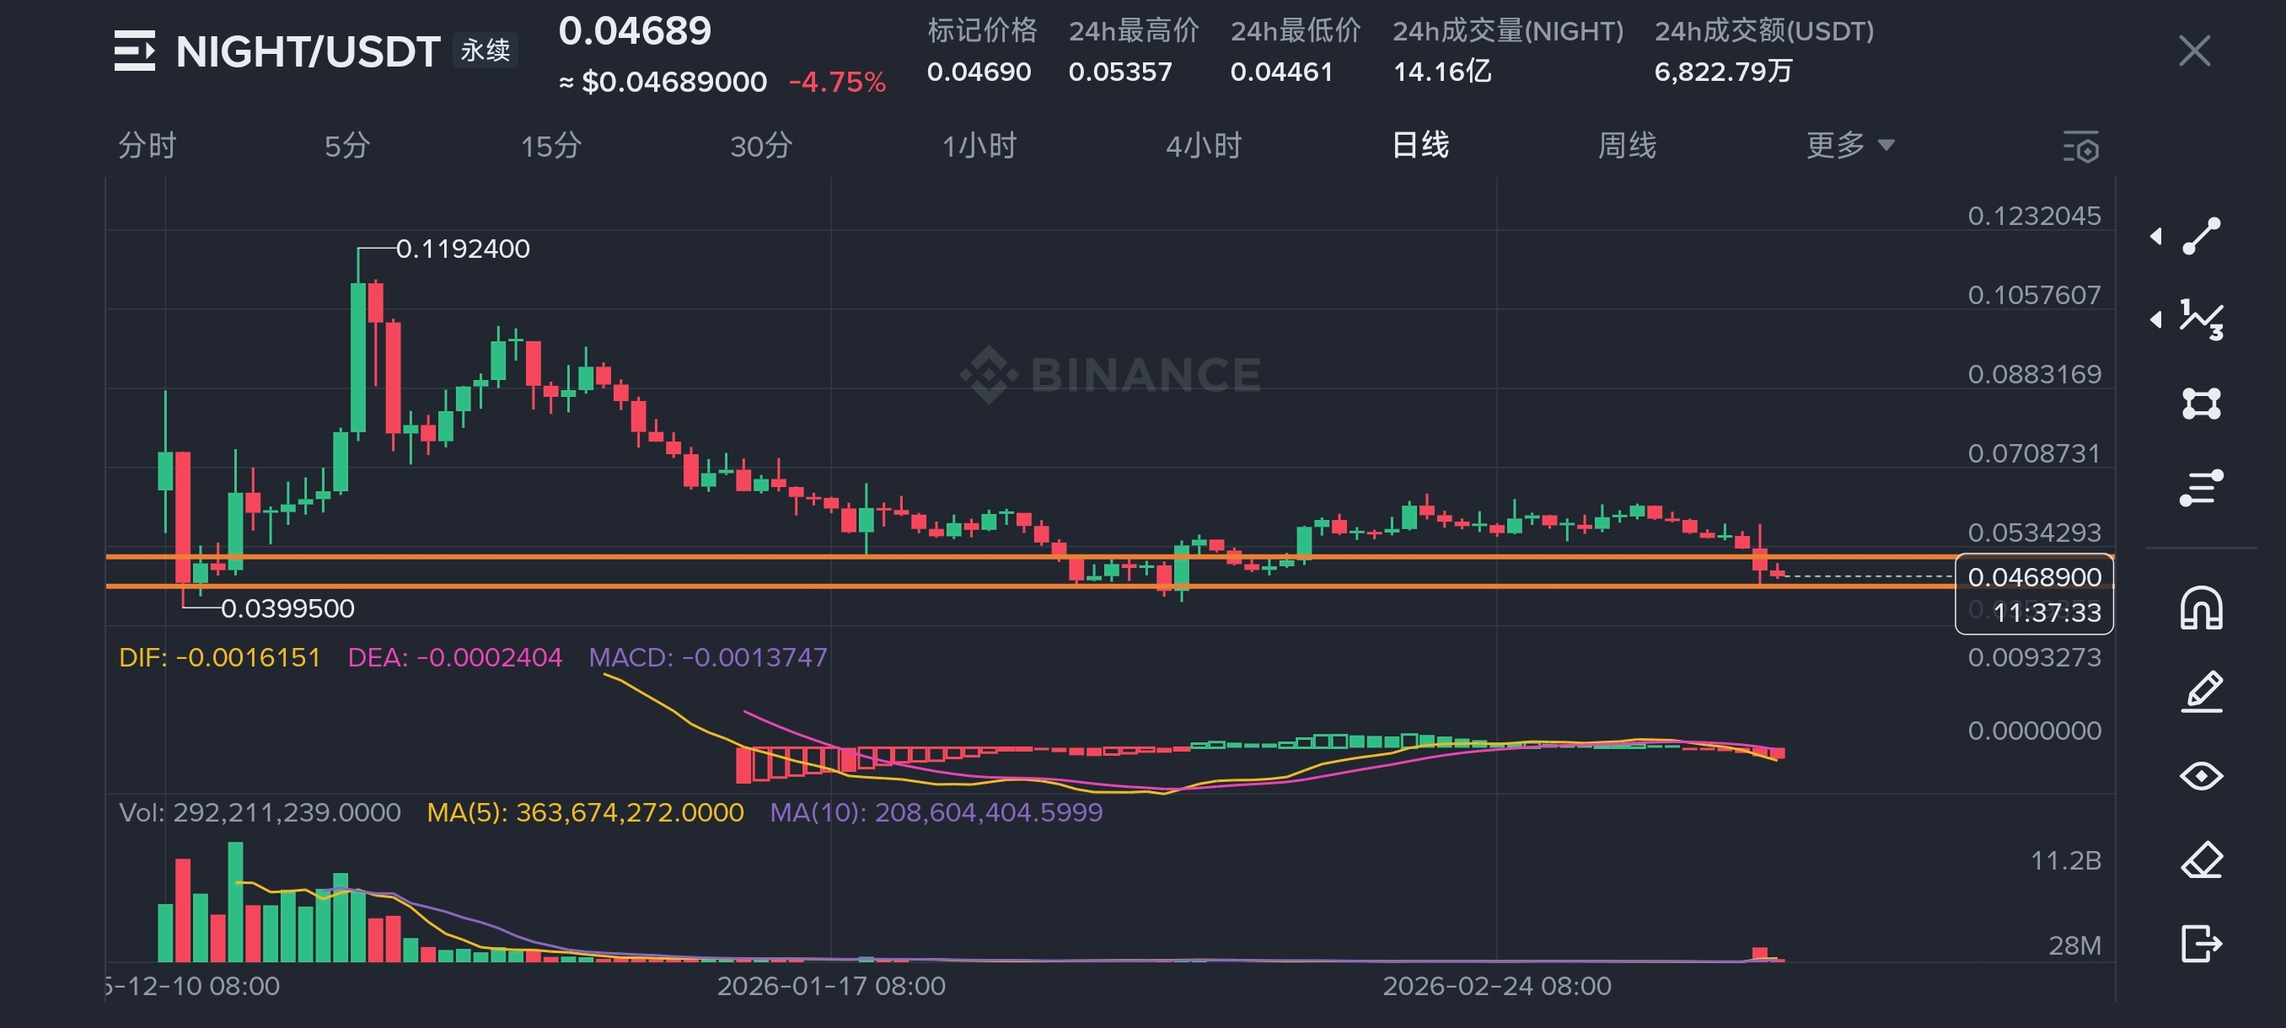Screen dimensions: 2286x1028
Task: Open the chart indicator settings icon
Action: click(x=2081, y=147)
